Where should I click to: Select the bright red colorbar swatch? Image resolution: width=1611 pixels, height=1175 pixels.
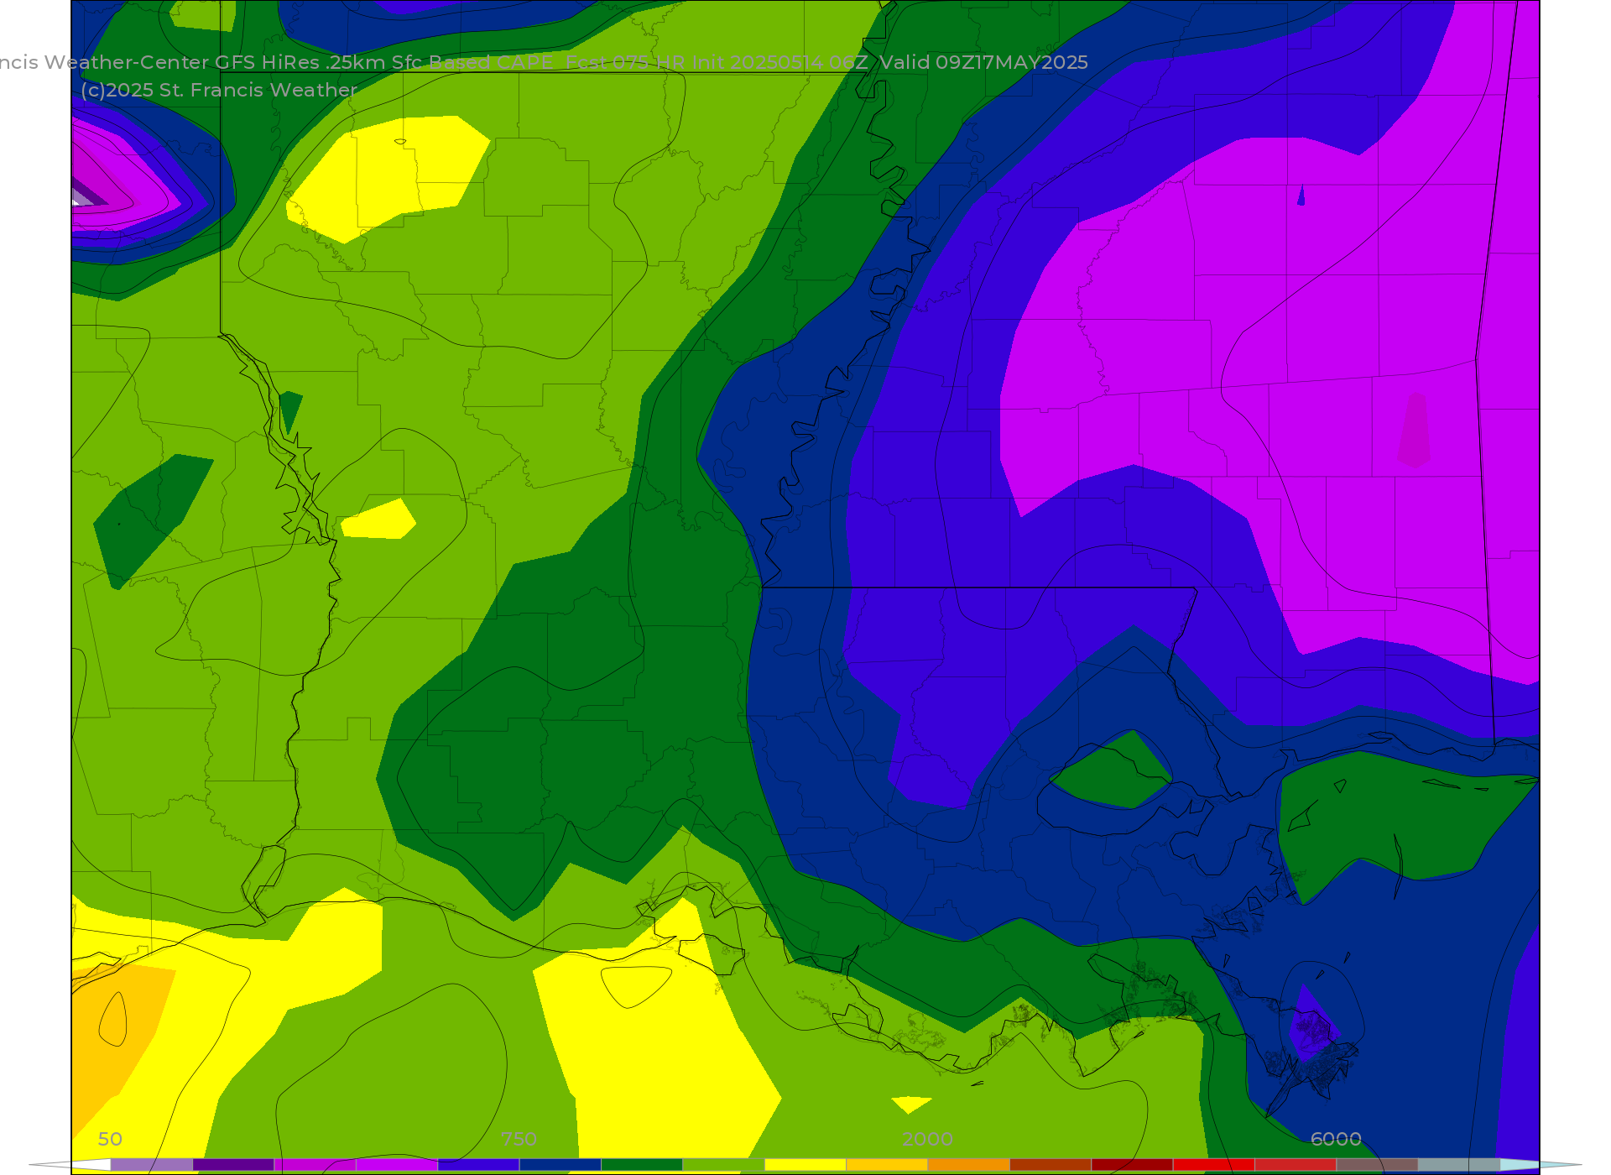(x=1214, y=1165)
